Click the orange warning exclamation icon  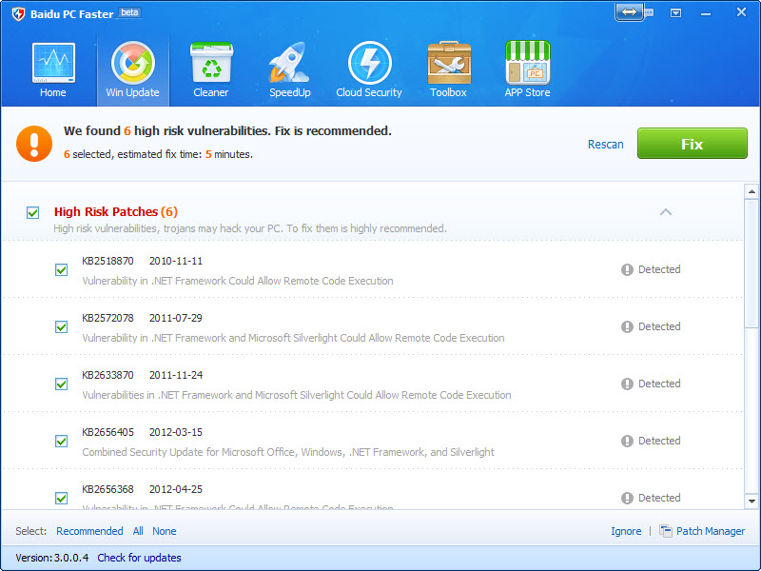[34, 144]
